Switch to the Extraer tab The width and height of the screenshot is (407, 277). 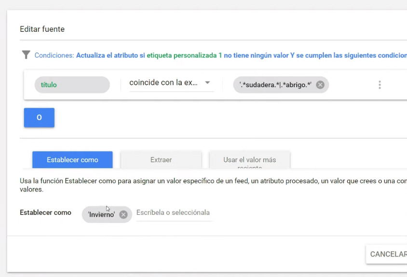pos(161,160)
